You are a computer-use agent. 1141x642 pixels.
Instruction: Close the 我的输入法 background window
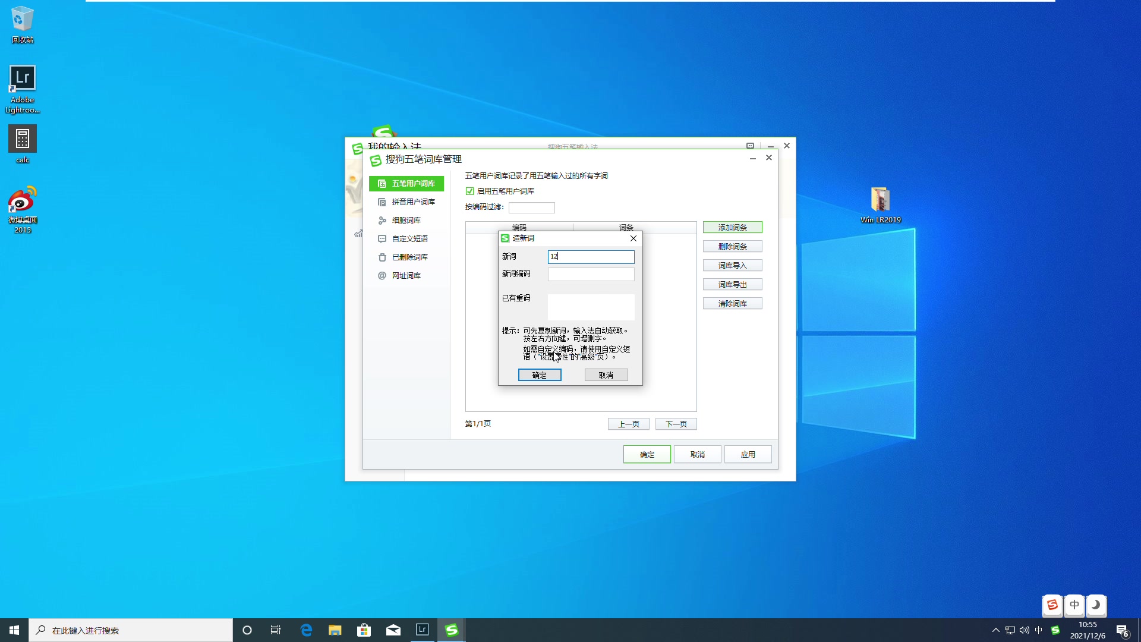[787, 146]
